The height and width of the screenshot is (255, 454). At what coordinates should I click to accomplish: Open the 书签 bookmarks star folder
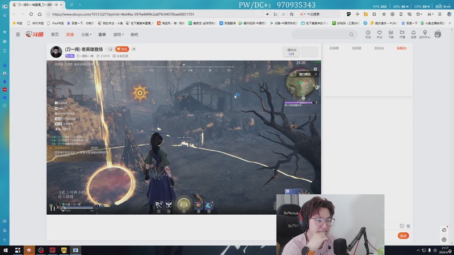(17, 23)
